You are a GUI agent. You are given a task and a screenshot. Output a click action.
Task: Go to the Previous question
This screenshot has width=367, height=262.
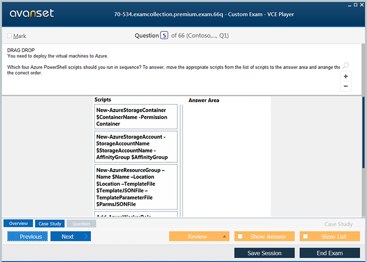pyautogui.click(x=27, y=236)
